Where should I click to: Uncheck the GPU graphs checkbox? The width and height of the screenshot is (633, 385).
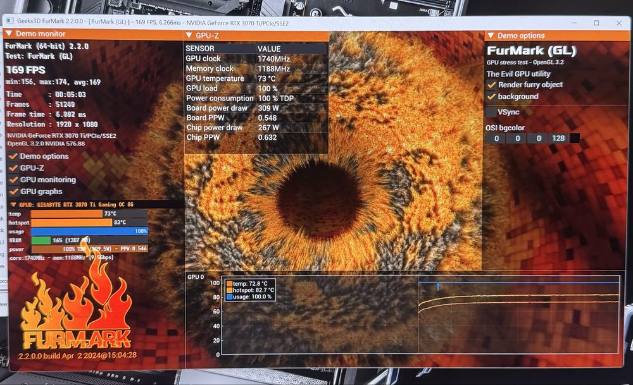14,192
